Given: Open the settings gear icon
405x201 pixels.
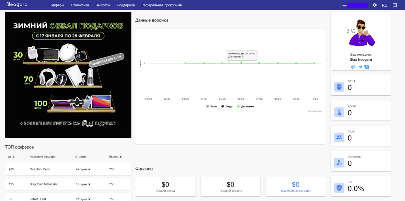Looking at the screenshot, I should point(374,5).
